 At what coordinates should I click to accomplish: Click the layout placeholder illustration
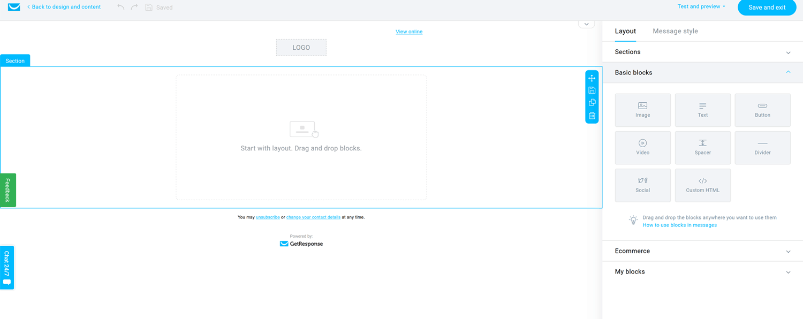point(304,129)
